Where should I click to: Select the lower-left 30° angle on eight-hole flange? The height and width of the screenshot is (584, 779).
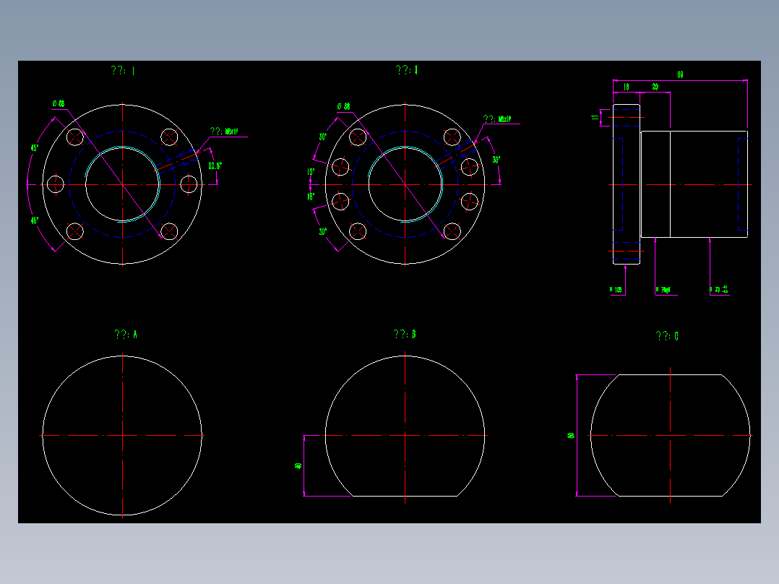tap(323, 231)
